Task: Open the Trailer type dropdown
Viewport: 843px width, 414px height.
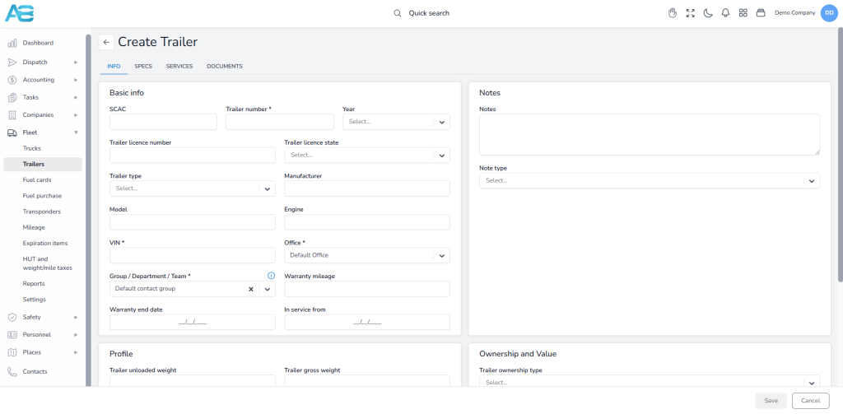Action: pyautogui.click(x=193, y=188)
